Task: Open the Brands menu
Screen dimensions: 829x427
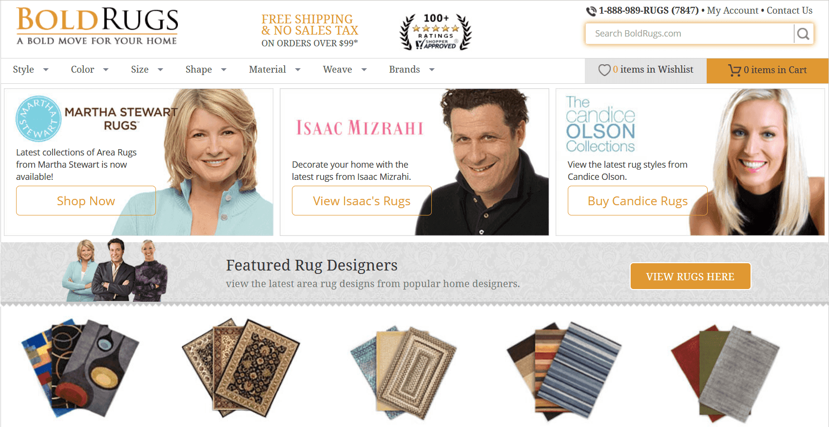Action: point(411,70)
